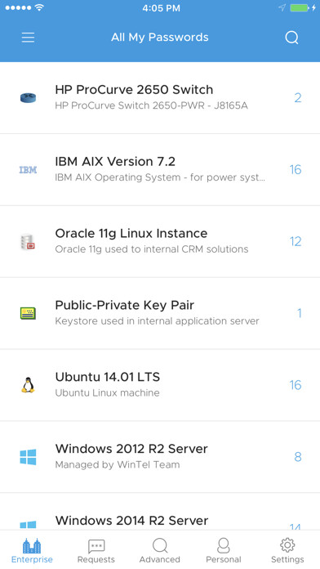320x569 pixels.
Task: Click the Windows 2012 R2 logo icon
Action: click(28, 457)
